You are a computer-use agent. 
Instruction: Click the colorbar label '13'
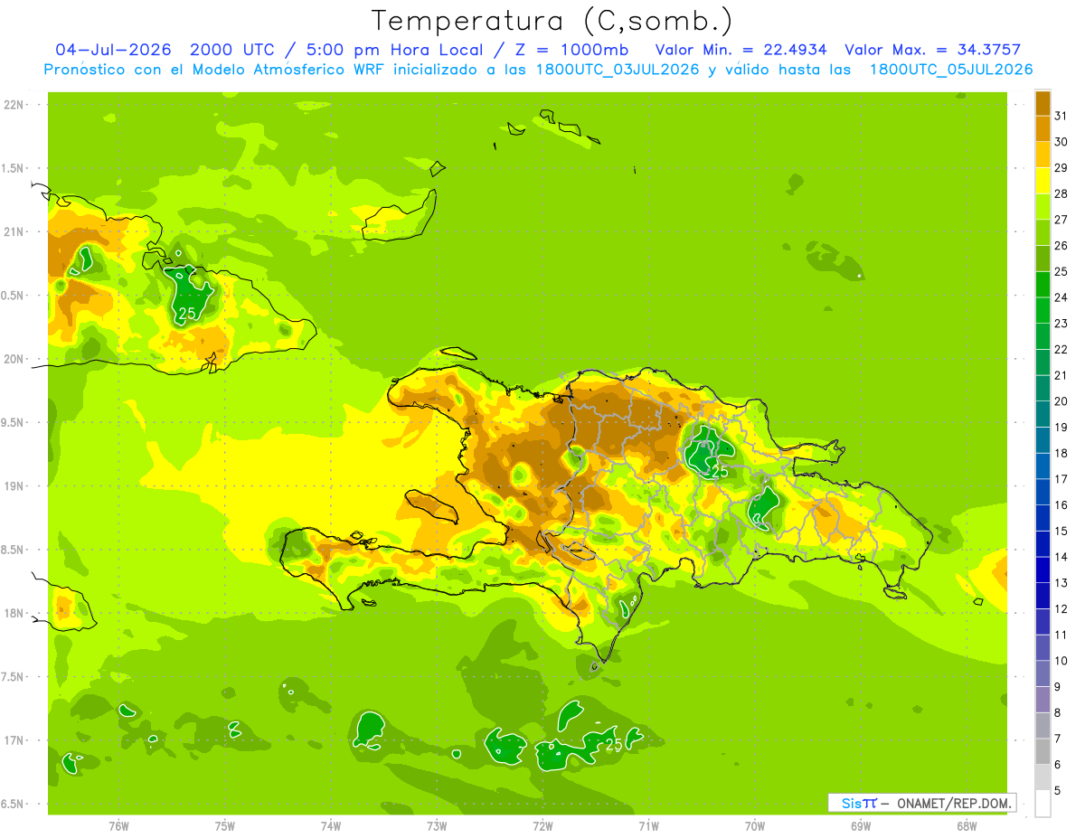1061,583
